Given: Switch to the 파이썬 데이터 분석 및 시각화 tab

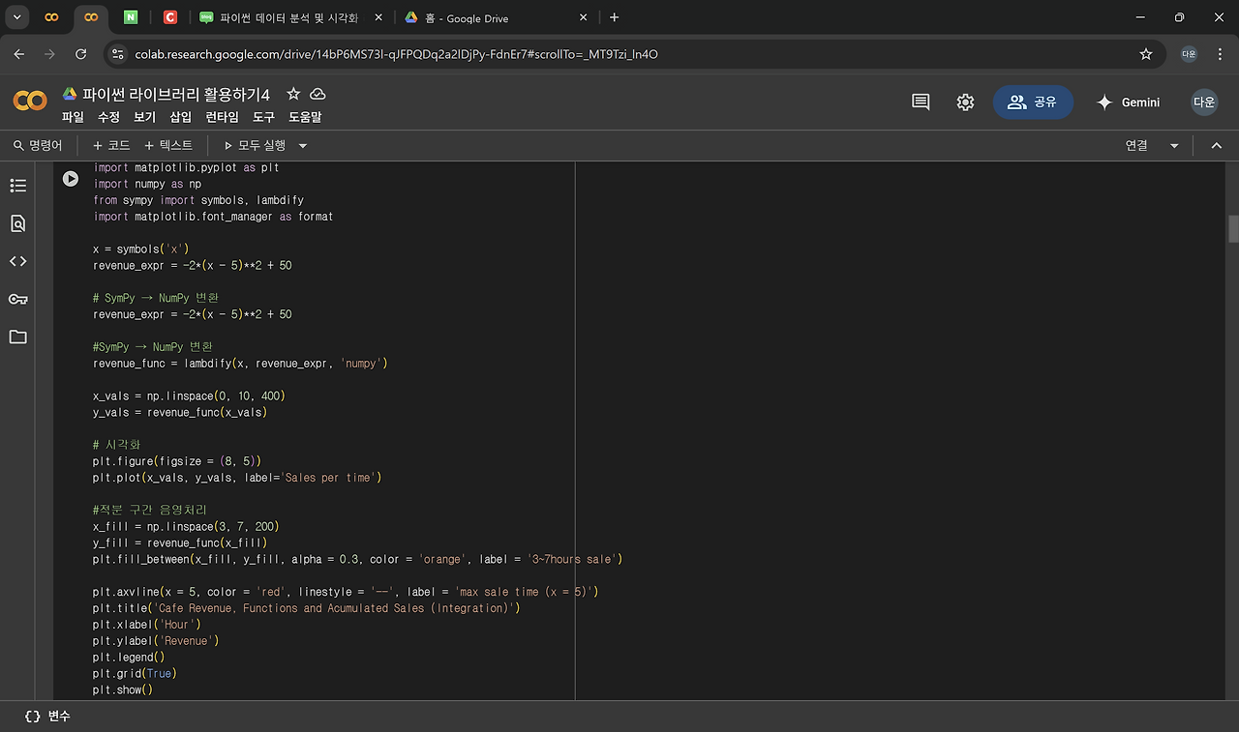Looking at the screenshot, I should coord(289,17).
